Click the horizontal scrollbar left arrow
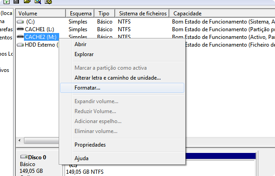The width and height of the screenshot is (275, 176). click(19, 140)
